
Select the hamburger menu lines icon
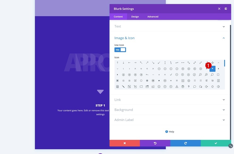(x=177, y=80)
